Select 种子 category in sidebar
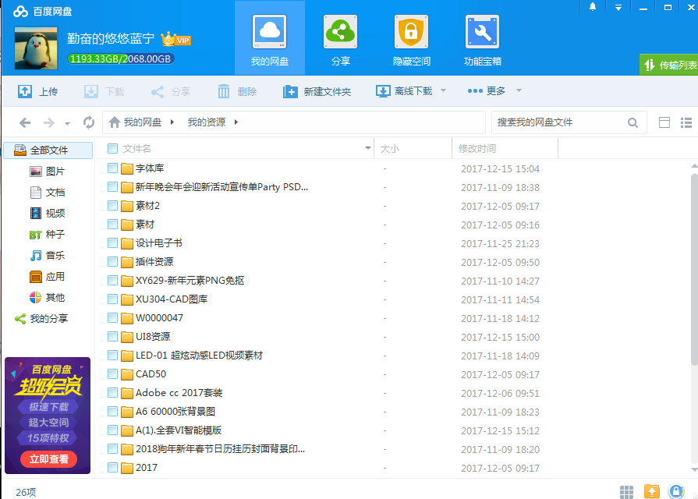This screenshot has height=499, width=698. coord(48,234)
